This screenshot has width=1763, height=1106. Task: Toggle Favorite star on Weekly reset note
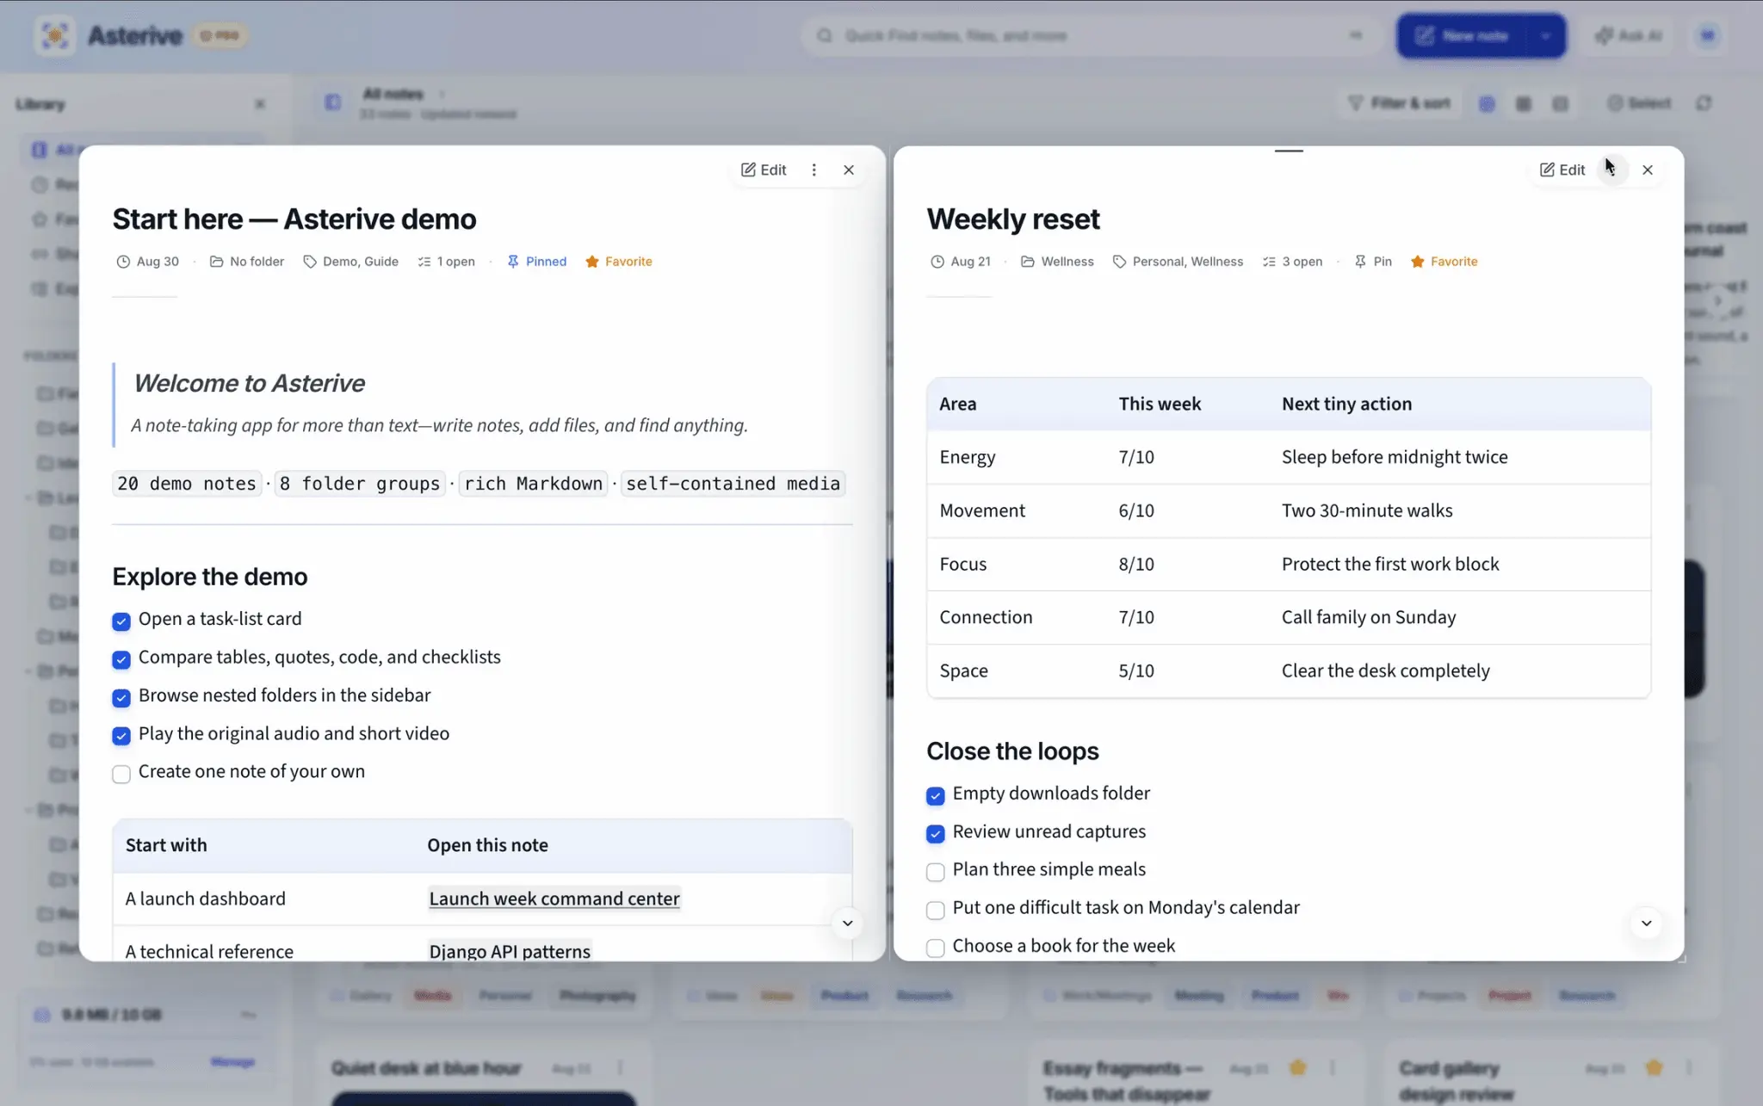coord(1444,262)
